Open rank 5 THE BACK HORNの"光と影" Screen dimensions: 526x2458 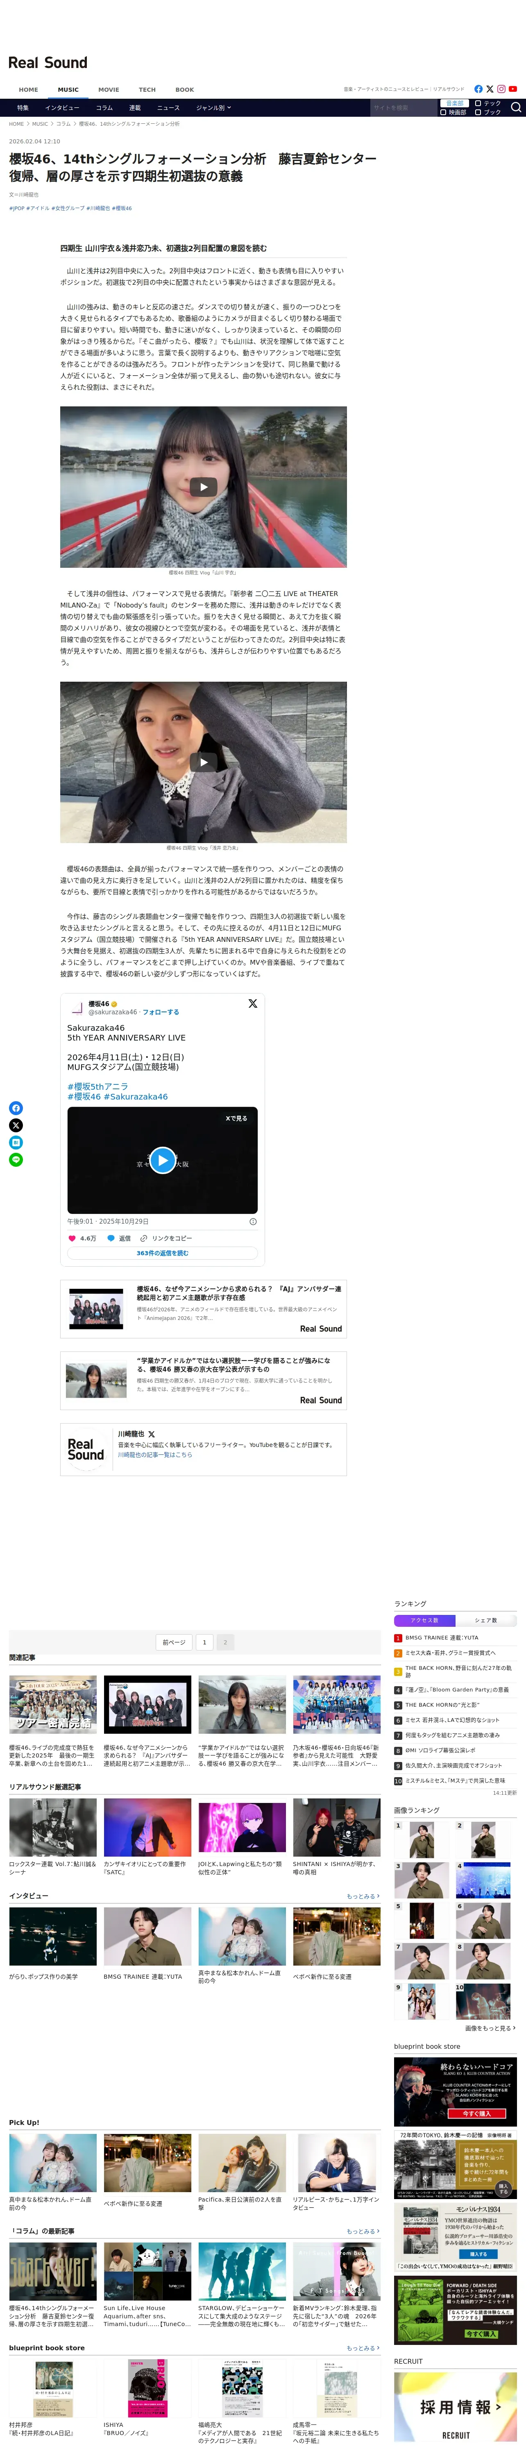(x=443, y=1704)
